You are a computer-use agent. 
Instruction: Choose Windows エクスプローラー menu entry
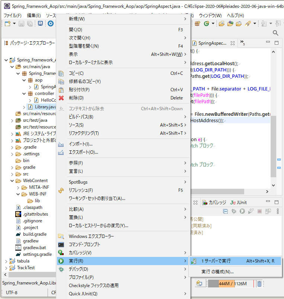124,236
